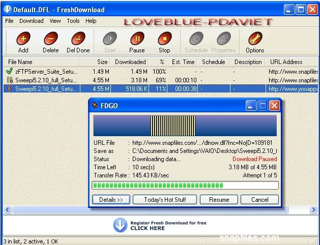Click the Schedule column header

[214, 62]
